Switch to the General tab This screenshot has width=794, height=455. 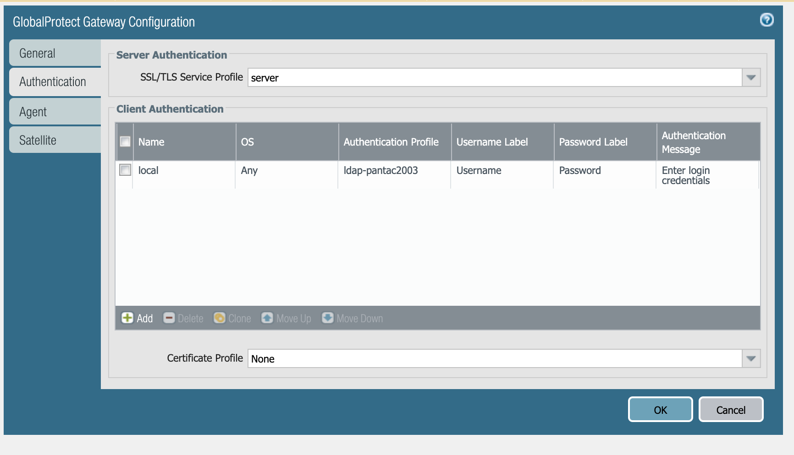(x=55, y=53)
